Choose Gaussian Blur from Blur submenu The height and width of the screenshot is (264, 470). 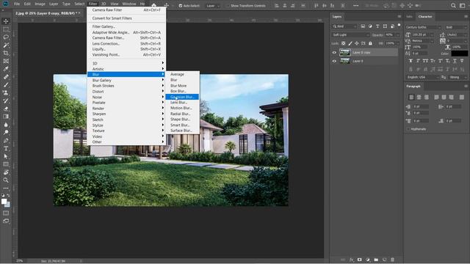pos(182,97)
